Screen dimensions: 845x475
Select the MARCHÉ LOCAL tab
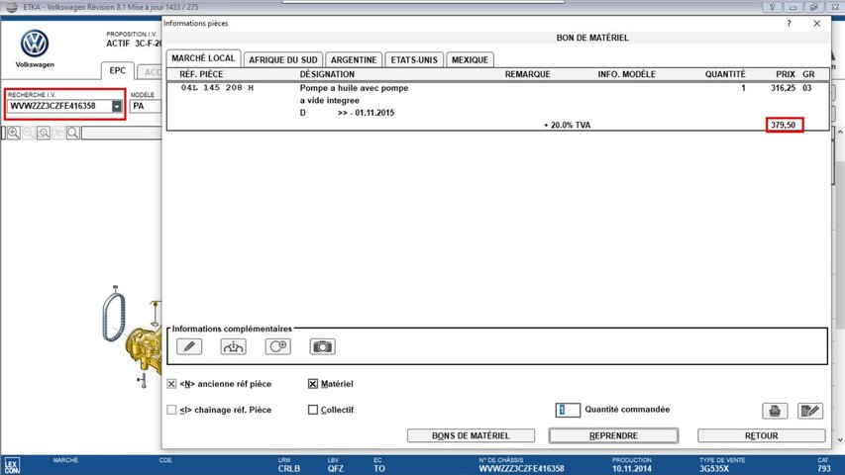(203, 58)
